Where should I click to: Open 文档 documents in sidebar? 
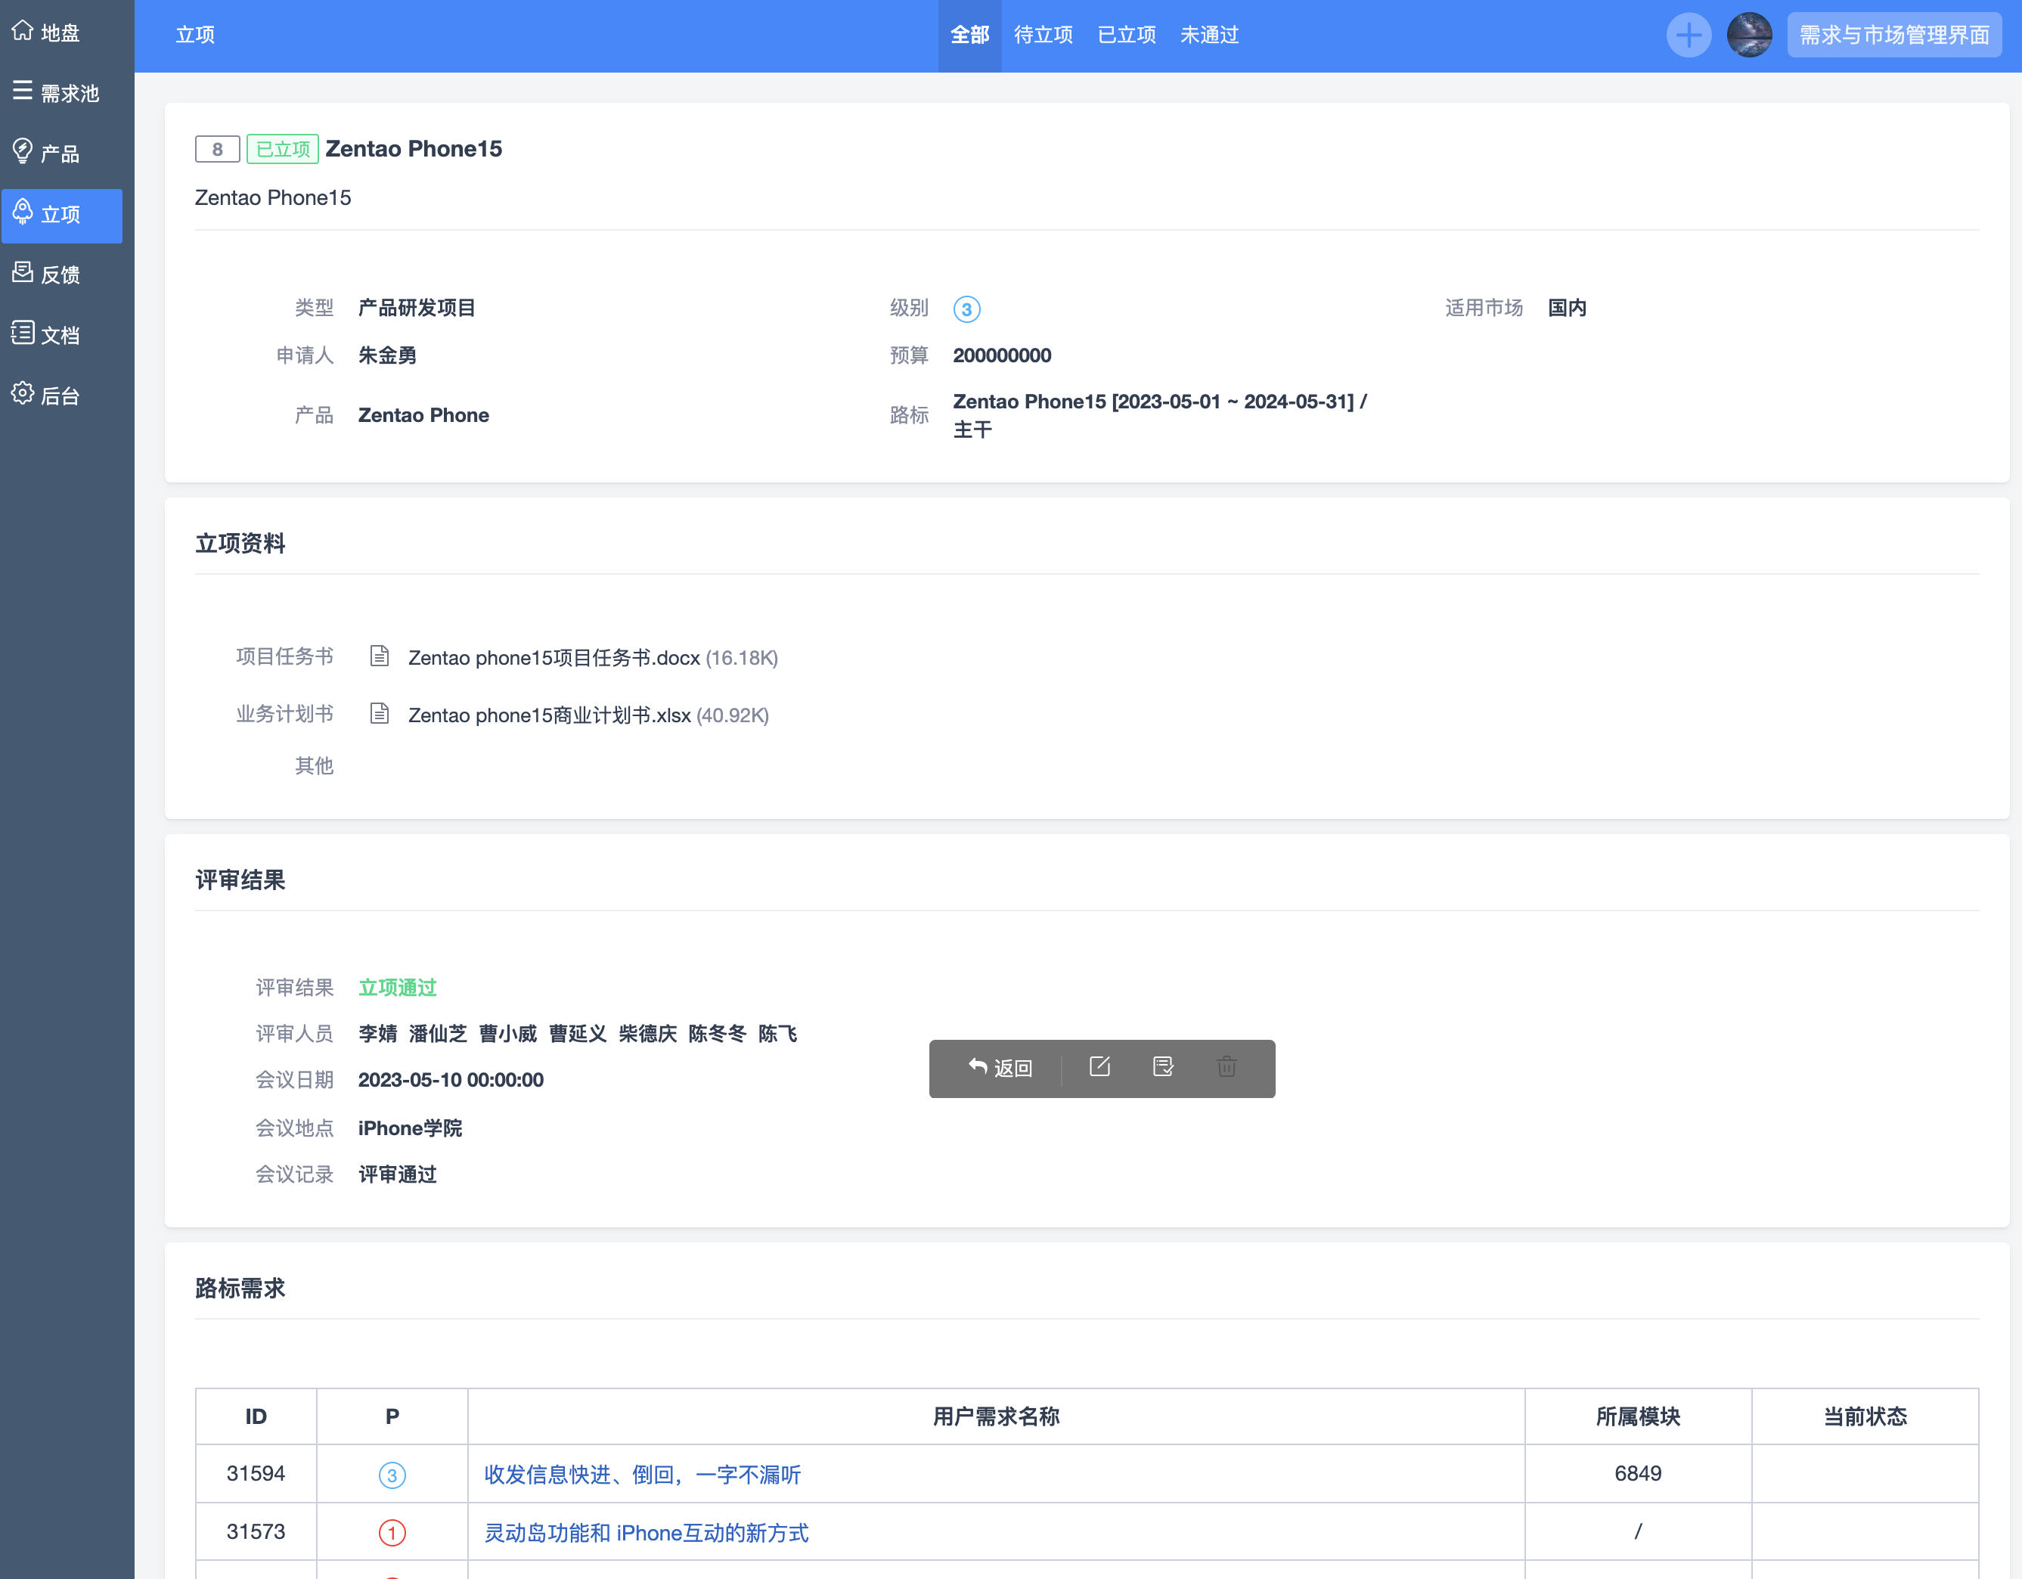(x=60, y=335)
